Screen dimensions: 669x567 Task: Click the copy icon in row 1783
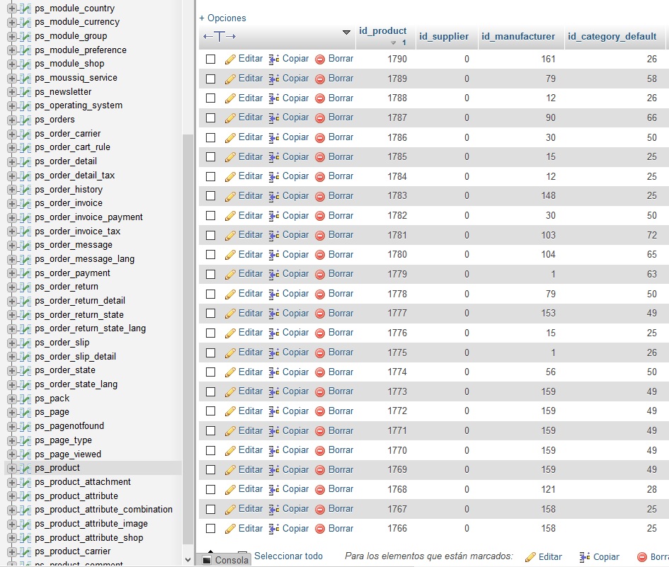pyautogui.click(x=274, y=196)
